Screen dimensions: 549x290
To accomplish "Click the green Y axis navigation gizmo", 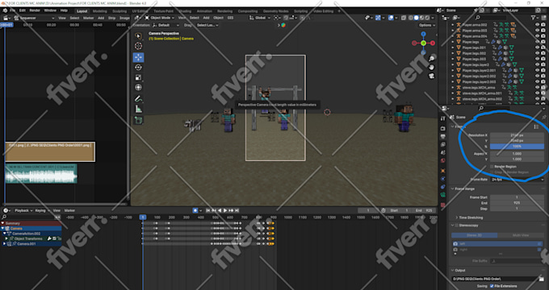I will coord(423,43).
